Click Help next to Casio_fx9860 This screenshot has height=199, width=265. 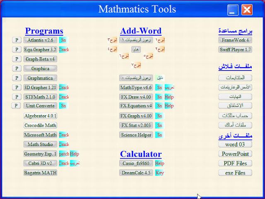[x=159, y=163]
